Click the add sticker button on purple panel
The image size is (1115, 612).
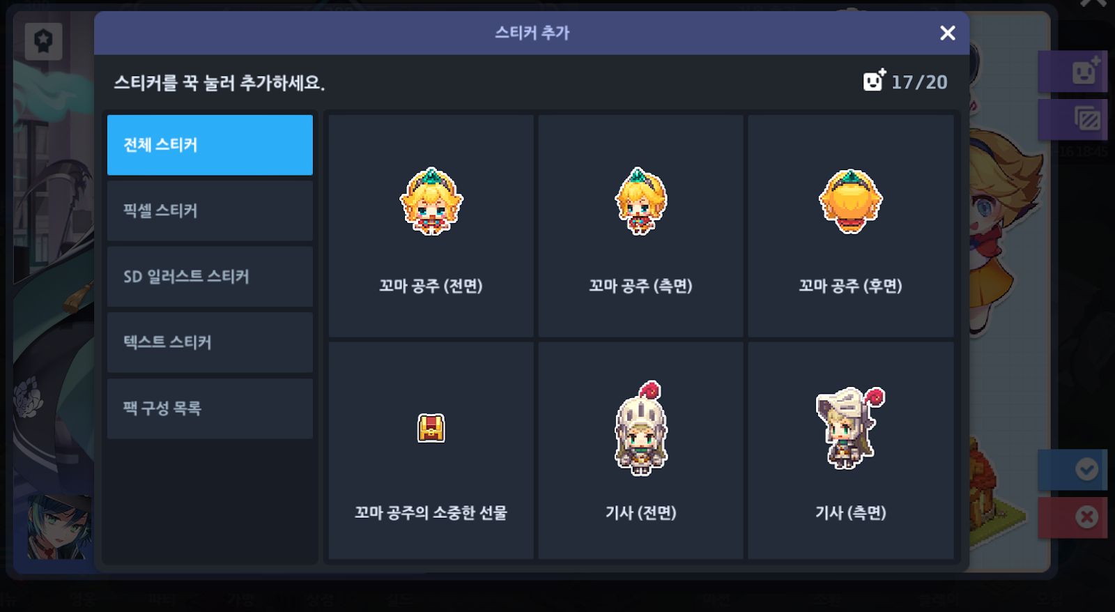[x=1085, y=71]
